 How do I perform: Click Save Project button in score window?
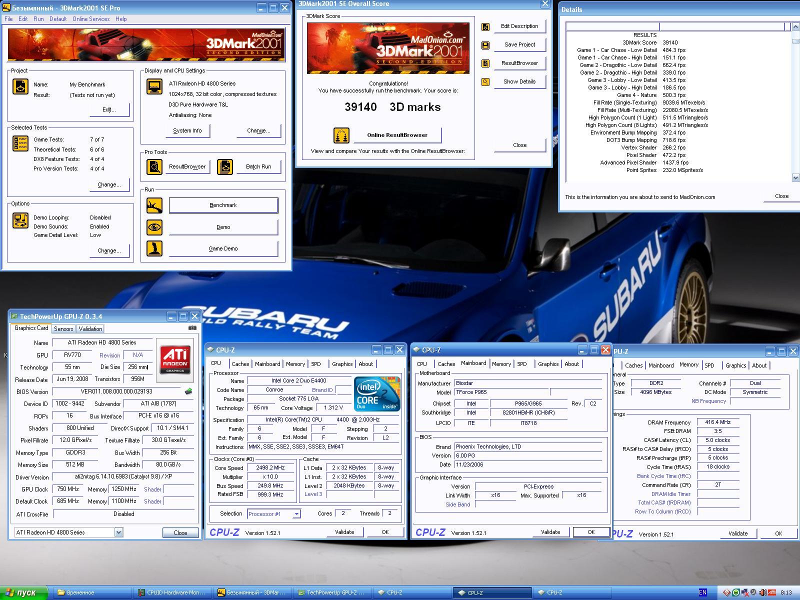tap(519, 44)
